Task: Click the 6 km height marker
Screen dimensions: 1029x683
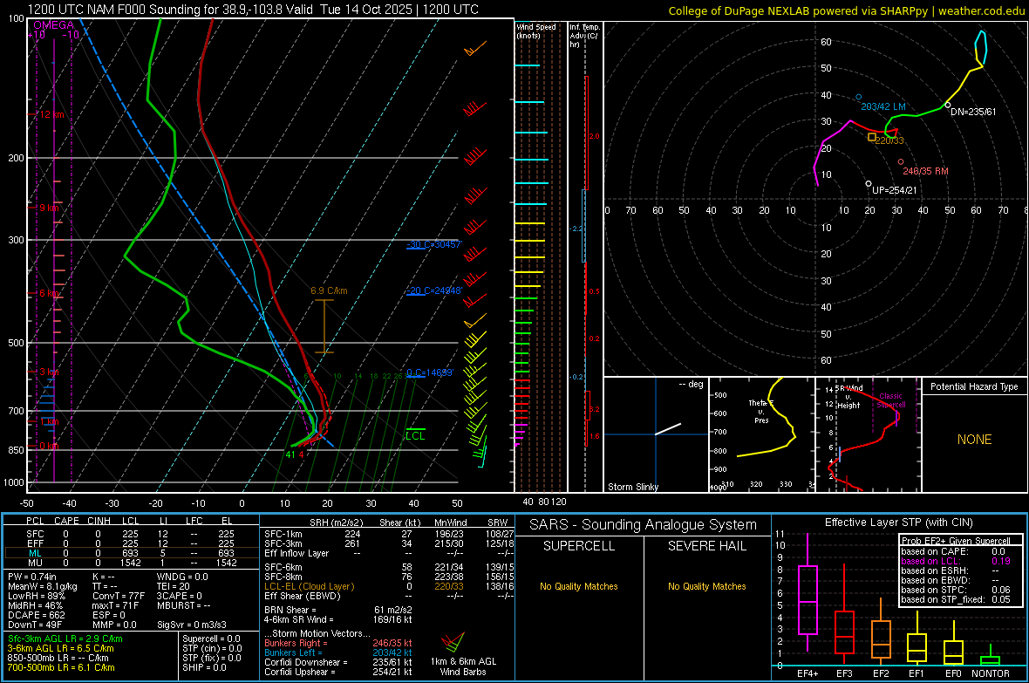Action: pos(49,293)
